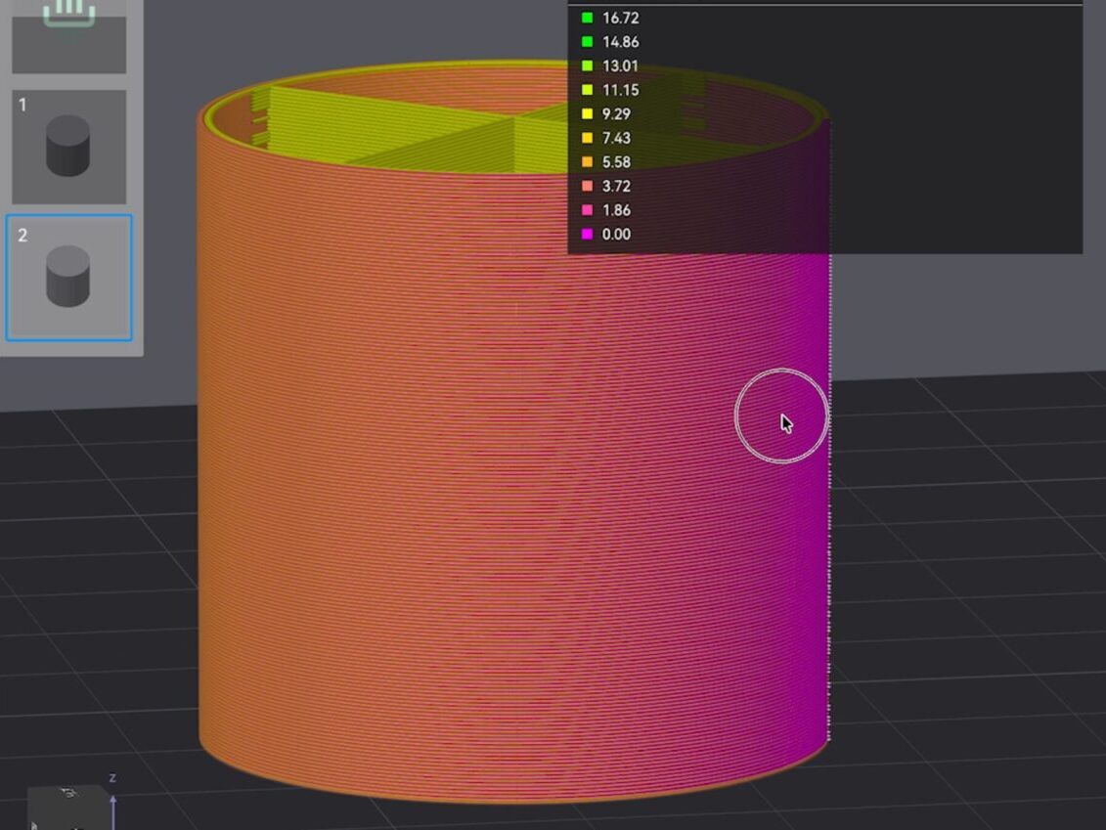Screen dimensions: 1106x830
Task: Click the 0.00 legend value label
Action: point(616,234)
